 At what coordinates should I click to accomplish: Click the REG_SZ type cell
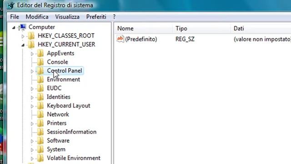coord(185,39)
